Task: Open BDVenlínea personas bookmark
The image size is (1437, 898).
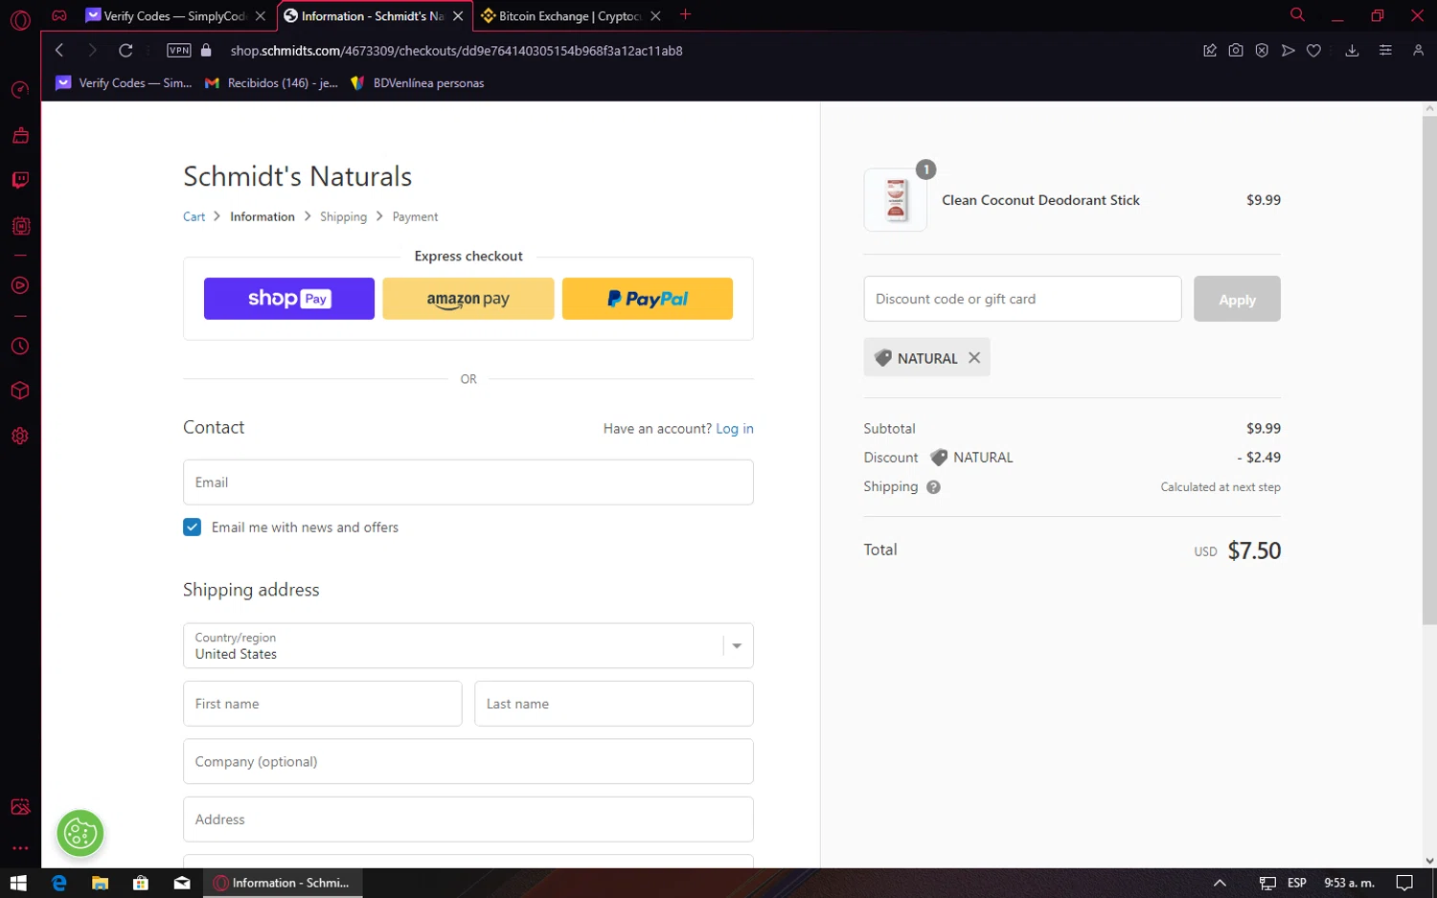Action: tap(418, 83)
